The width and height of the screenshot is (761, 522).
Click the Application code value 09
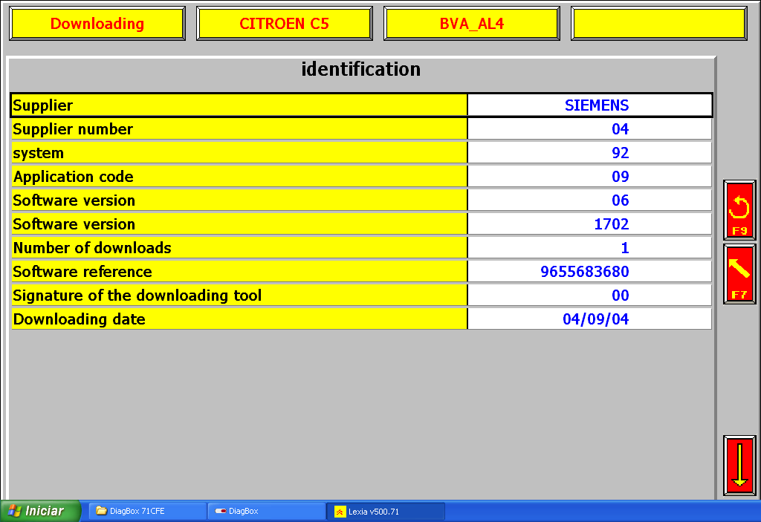(590, 177)
